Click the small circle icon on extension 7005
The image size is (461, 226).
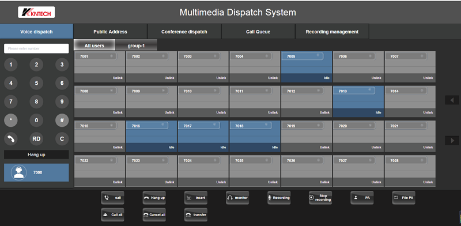click(x=318, y=55)
